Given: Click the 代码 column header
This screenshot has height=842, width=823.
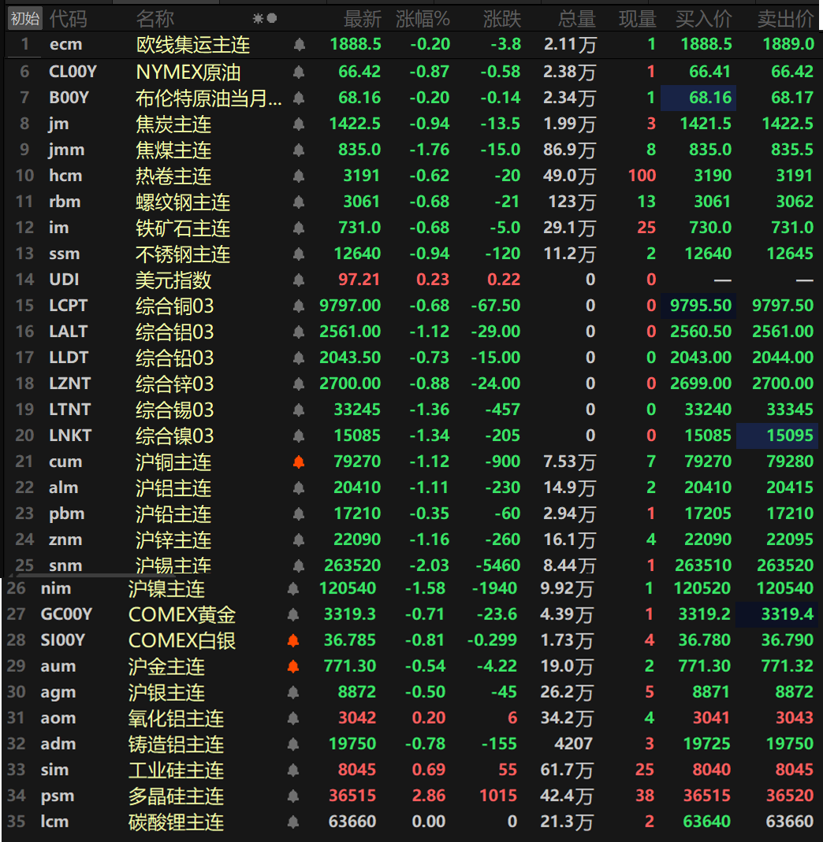Looking at the screenshot, I should [x=69, y=18].
